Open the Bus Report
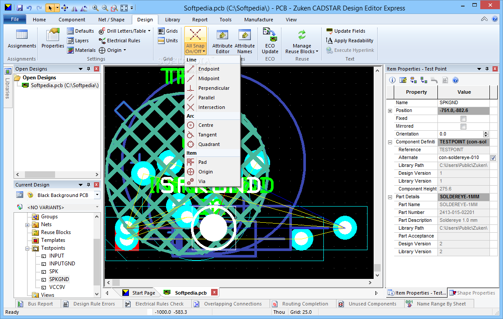The height and width of the screenshot is (319, 503). click(x=35, y=304)
